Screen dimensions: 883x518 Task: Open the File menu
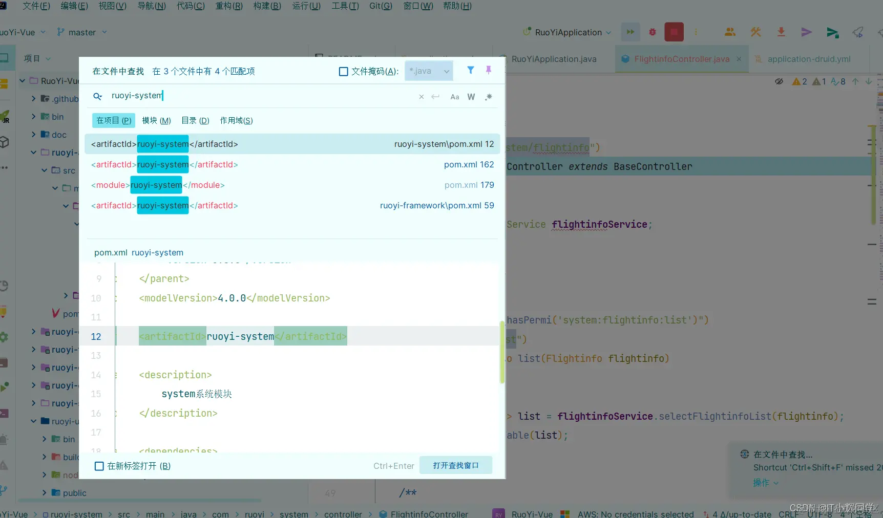tap(36, 6)
